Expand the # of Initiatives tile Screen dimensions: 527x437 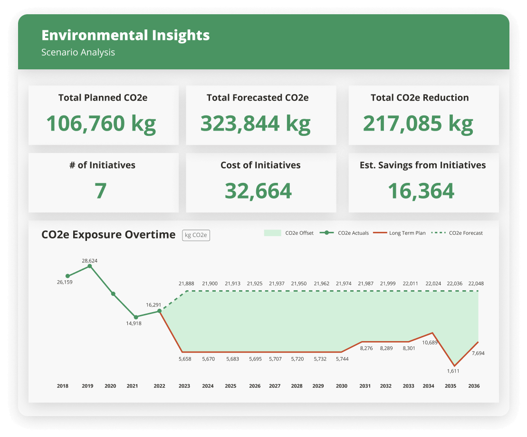[x=103, y=182]
